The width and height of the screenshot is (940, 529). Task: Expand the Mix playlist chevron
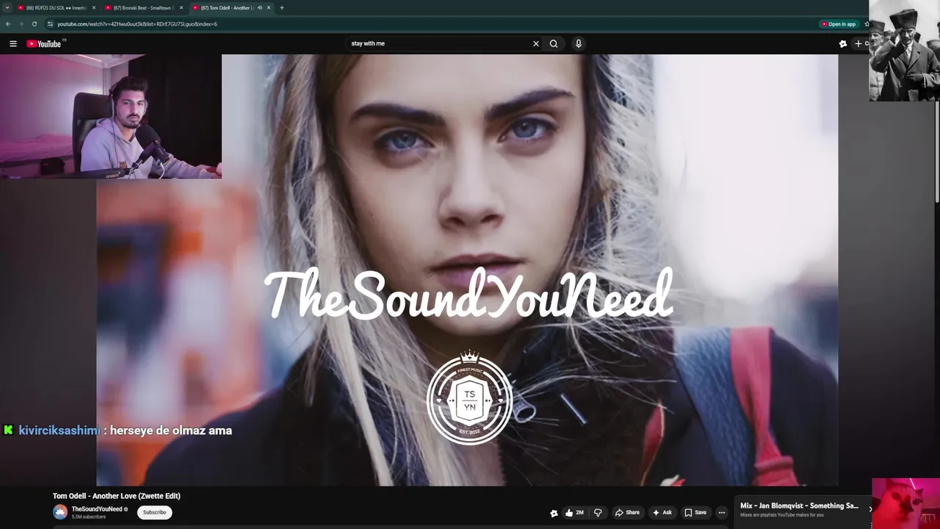(x=870, y=508)
